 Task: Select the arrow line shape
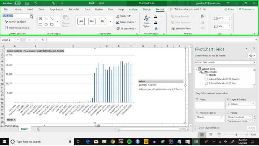point(52,19)
